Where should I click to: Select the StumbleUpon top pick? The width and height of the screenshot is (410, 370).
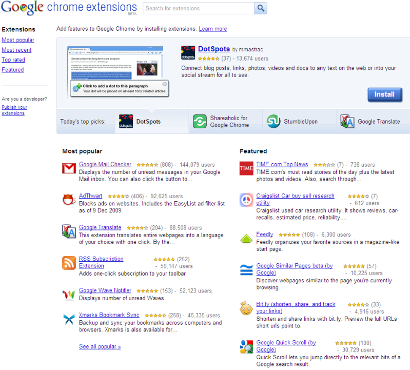[x=300, y=121]
